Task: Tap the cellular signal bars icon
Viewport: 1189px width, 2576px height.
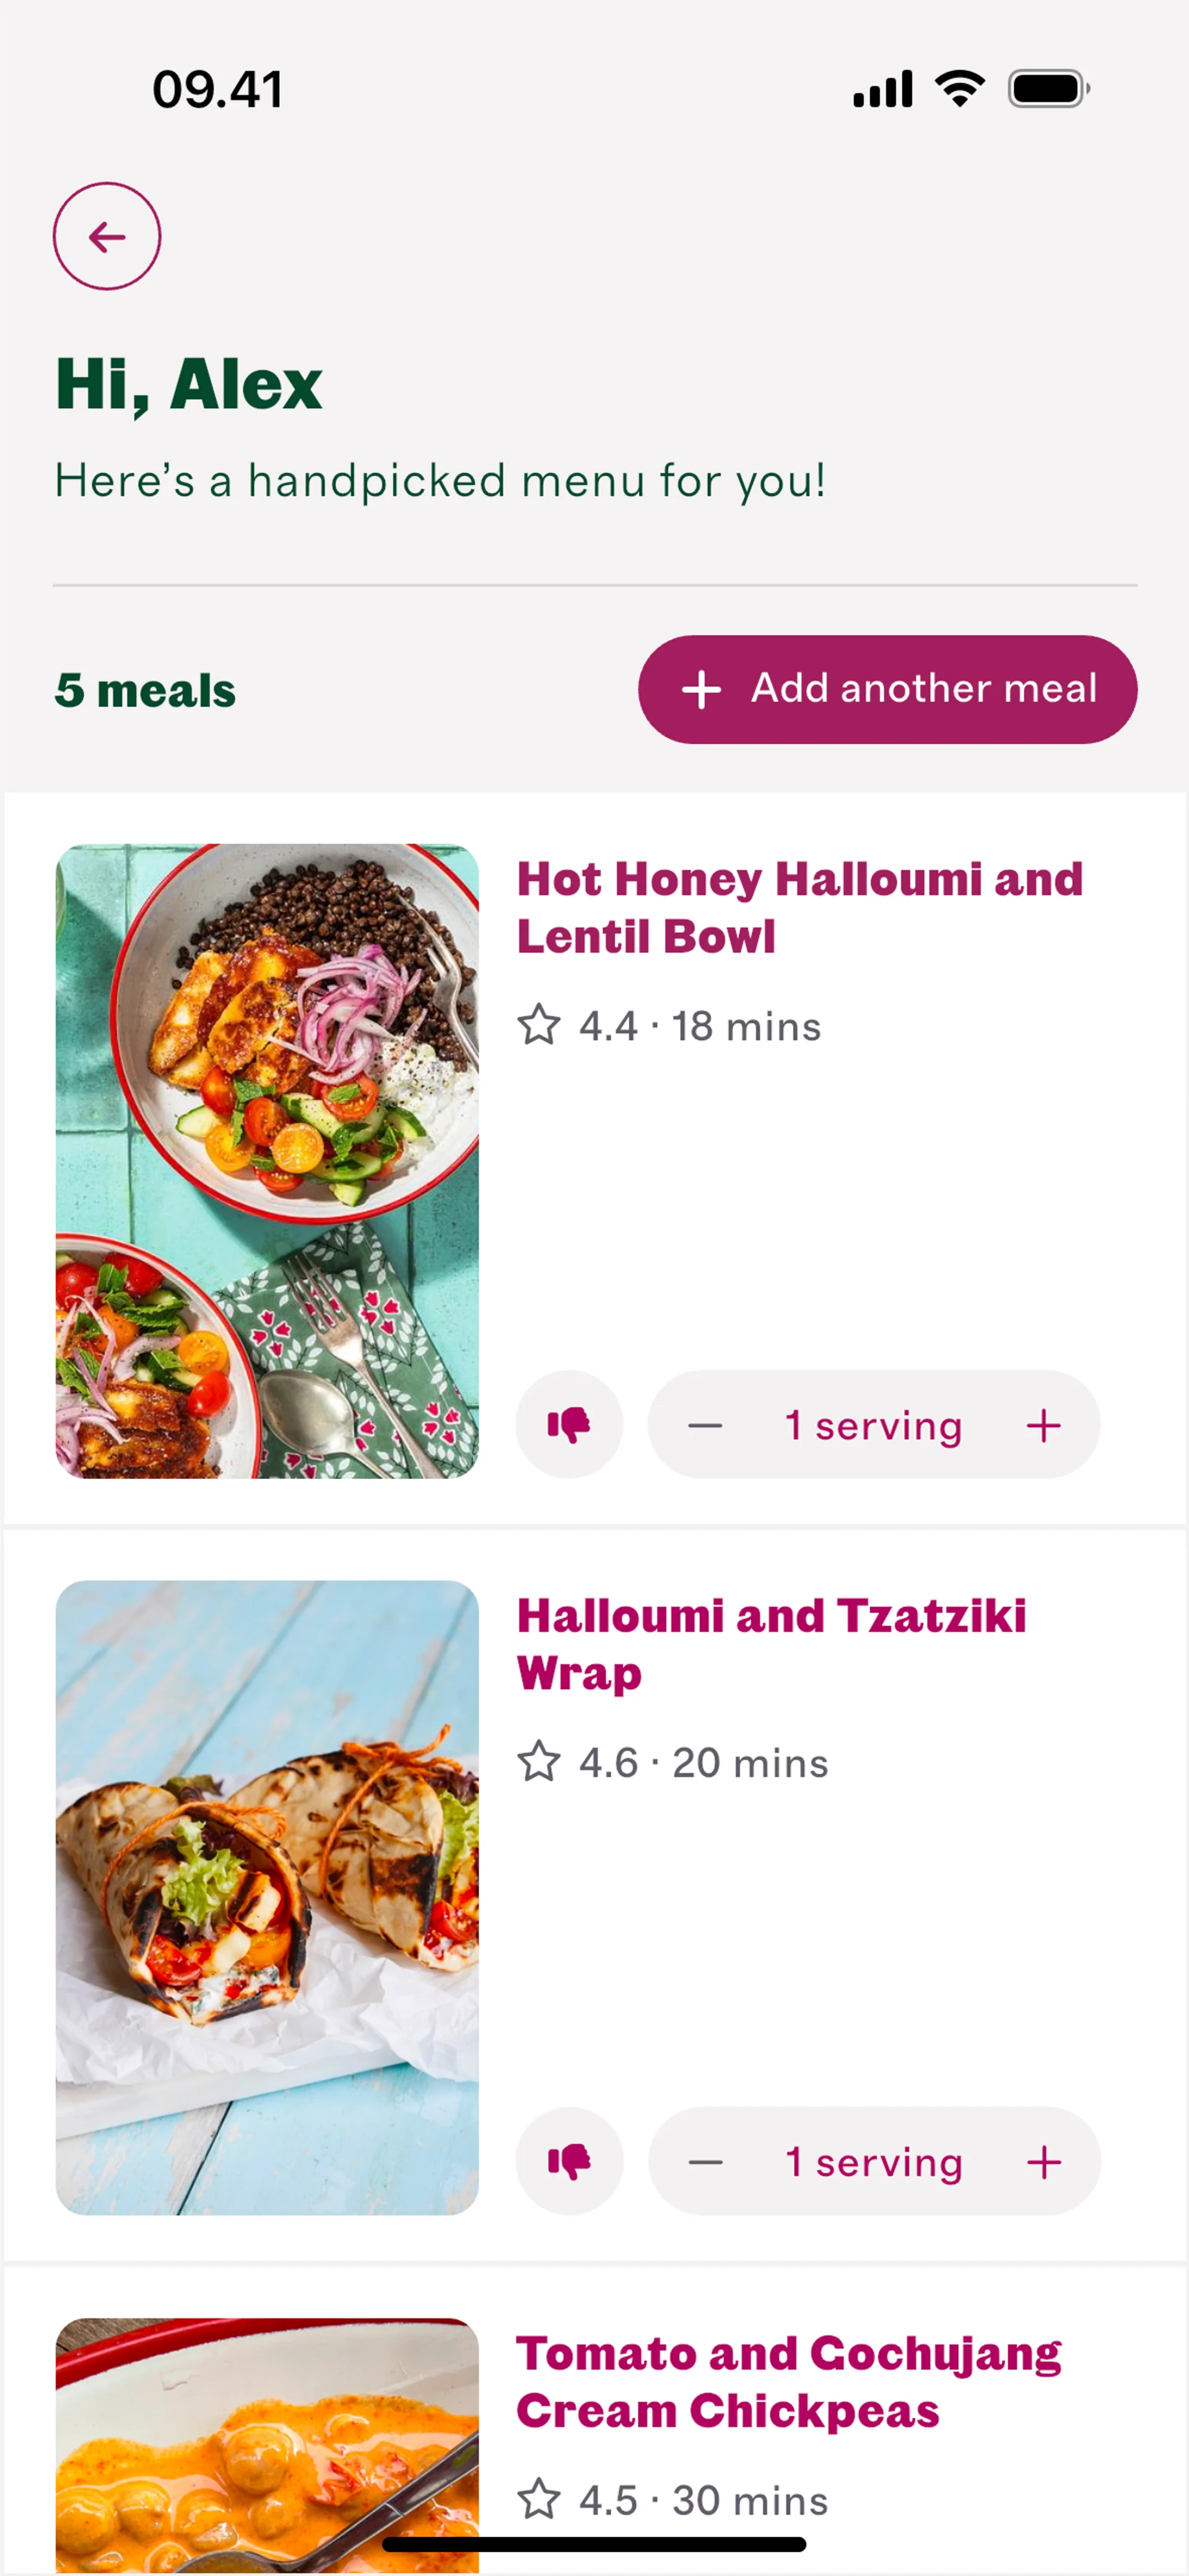Action: pyautogui.click(x=882, y=89)
